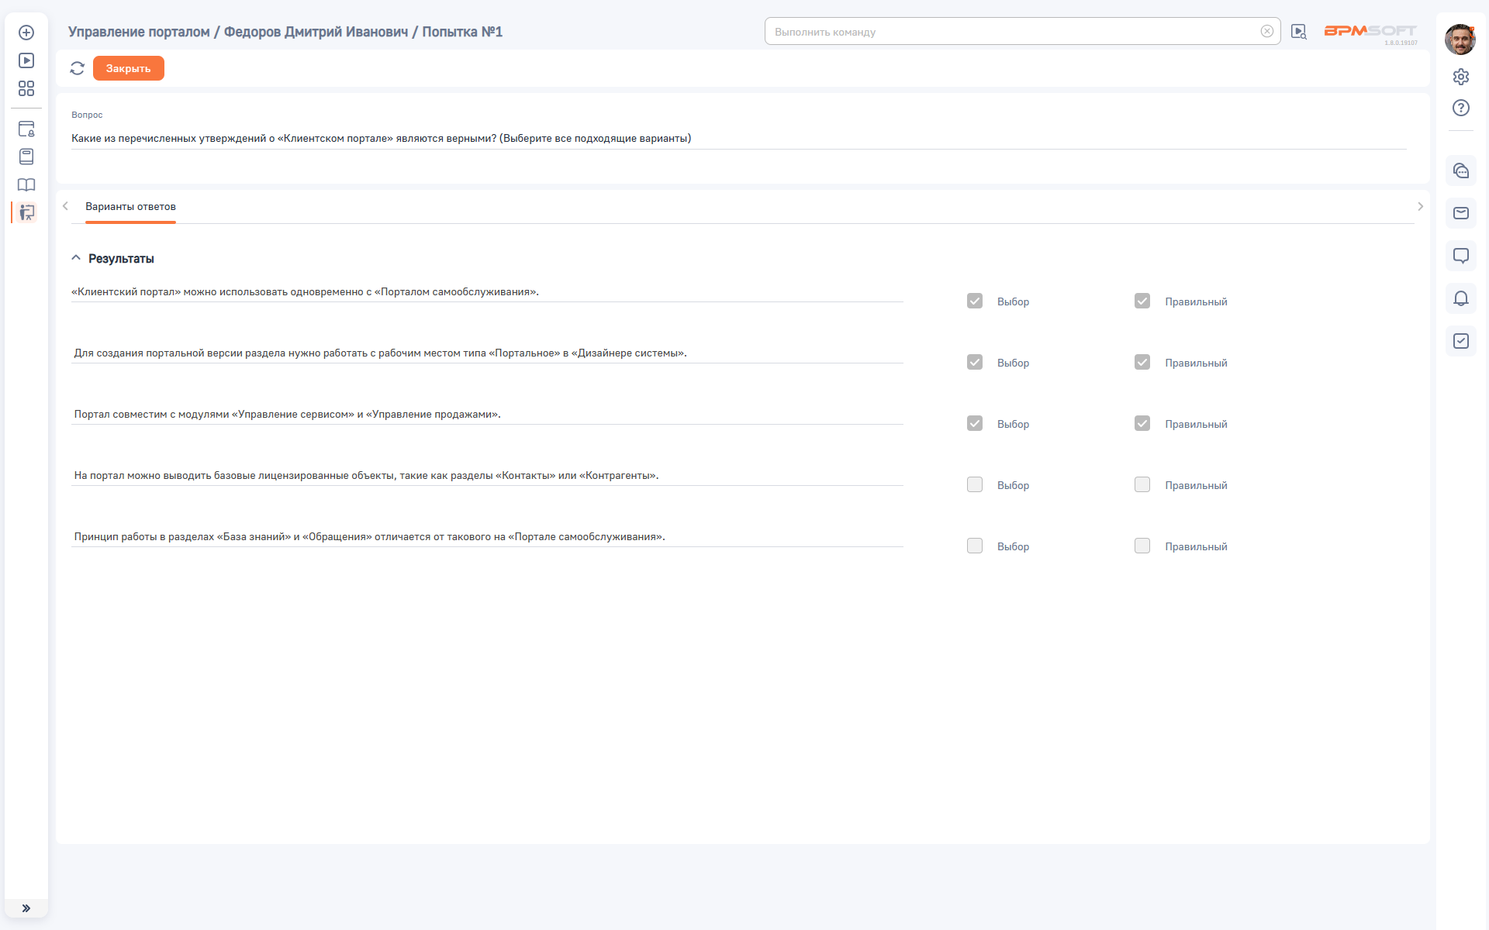Image resolution: width=1489 pixels, height=930 pixels.
Task: Toggle Правильный checkbox for Контакты/Контрагенты answer
Action: tap(1142, 484)
